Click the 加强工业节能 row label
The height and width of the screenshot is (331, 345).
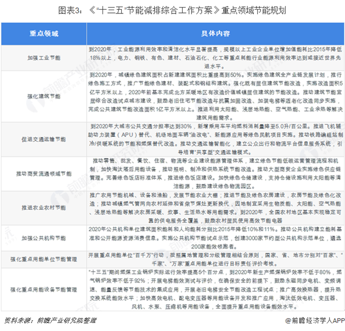click(44, 56)
